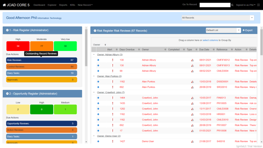Click the select columns link

pos(210,40)
